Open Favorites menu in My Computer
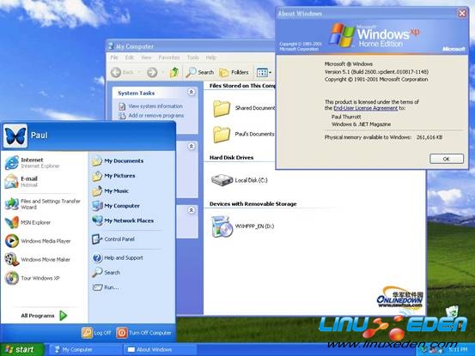 point(169,57)
